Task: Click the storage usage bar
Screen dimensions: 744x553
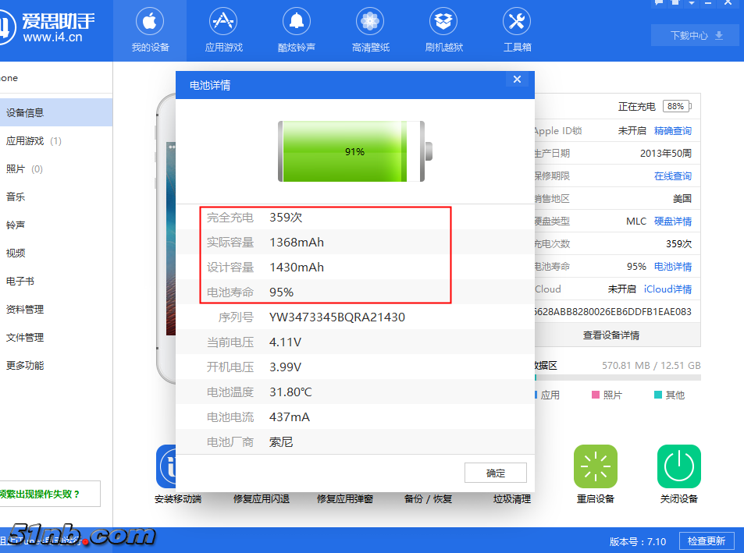Action: click(617, 378)
